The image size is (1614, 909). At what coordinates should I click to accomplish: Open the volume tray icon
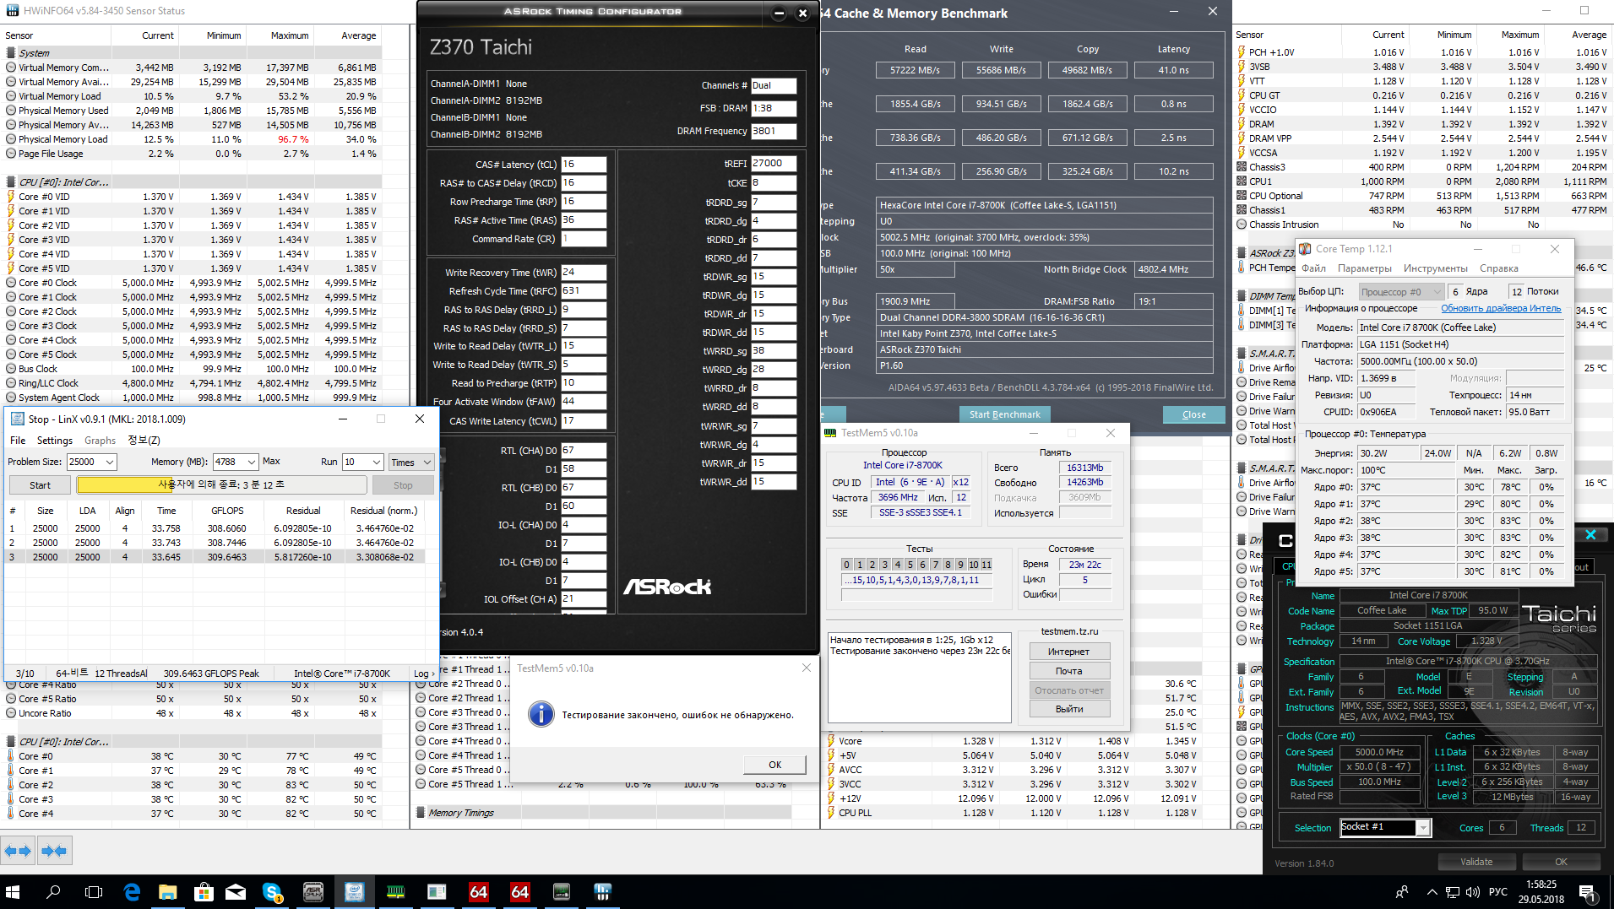tap(1473, 892)
